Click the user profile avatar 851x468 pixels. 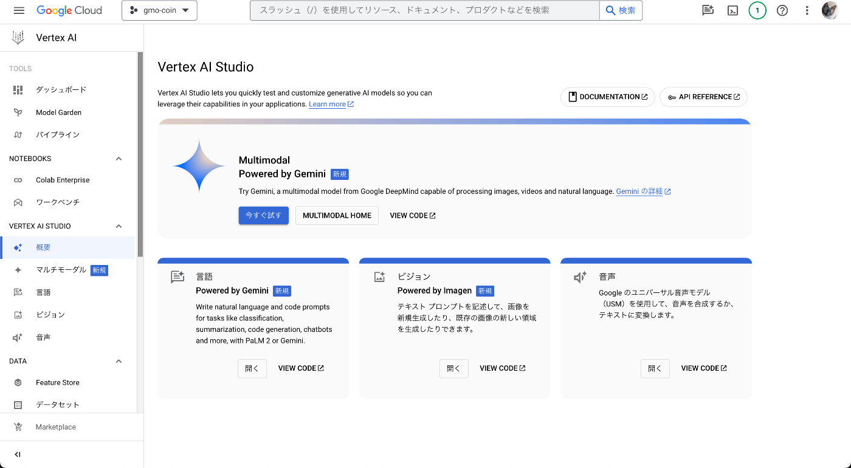pyautogui.click(x=830, y=10)
